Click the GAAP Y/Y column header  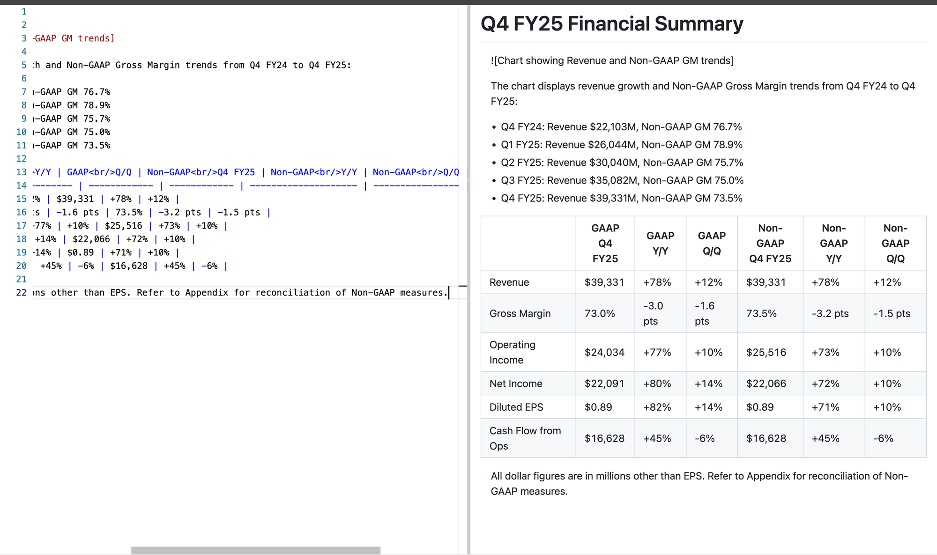click(x=661, y=243)
